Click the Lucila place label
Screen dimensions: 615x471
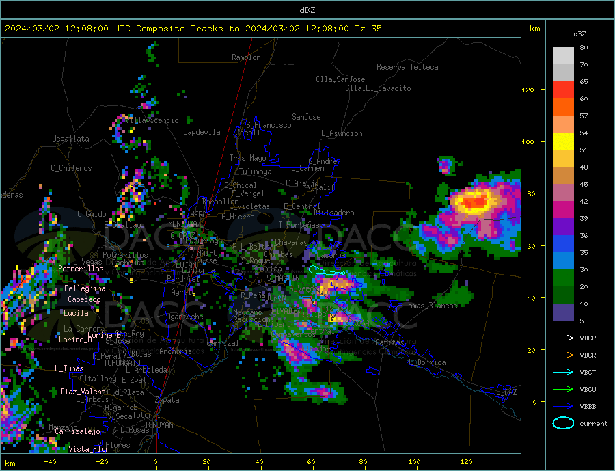click(x=76, y=313)
